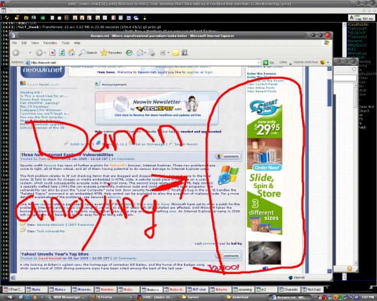Image resolution: width=377 pixels, height=301 pixels.
Task: Click the orange RSS icon in the background window
Action: pyautogui.click(x=349, y=268)
